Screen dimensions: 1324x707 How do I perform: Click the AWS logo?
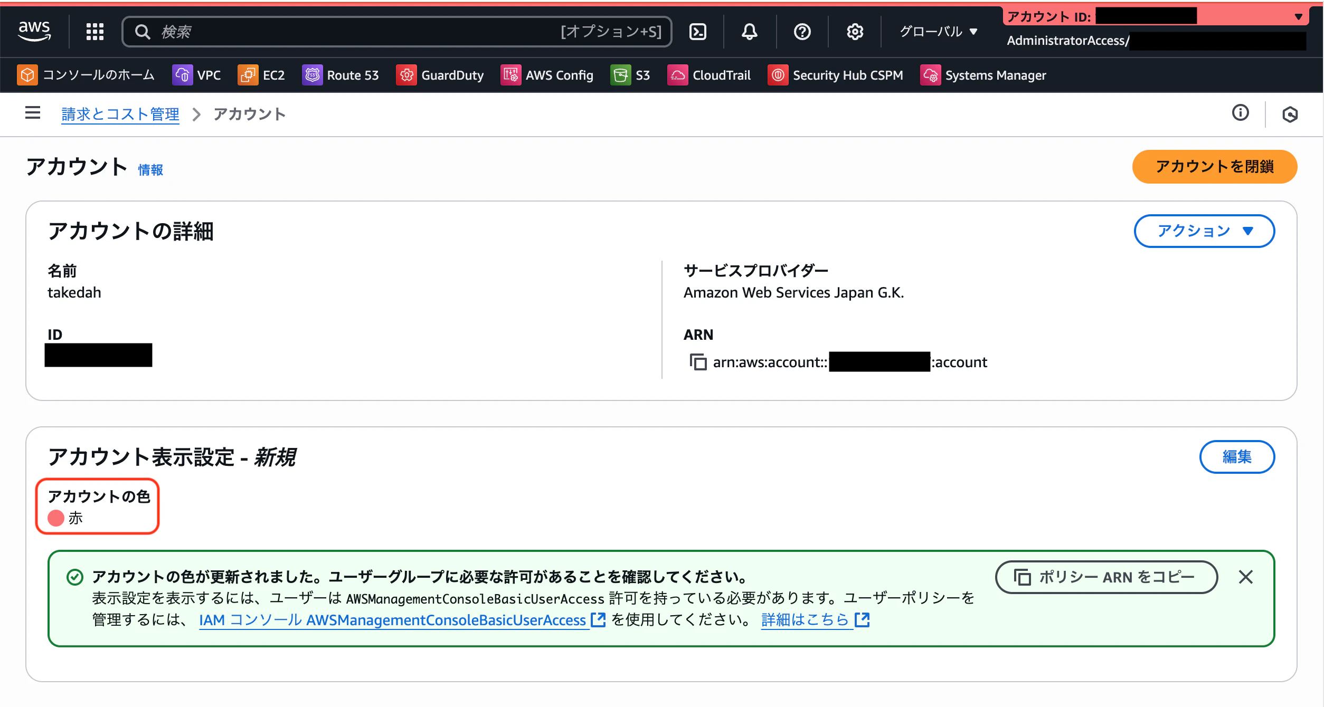(34, 31)
